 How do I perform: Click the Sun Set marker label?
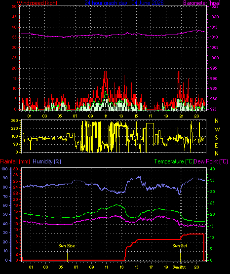tap(180, 246)
